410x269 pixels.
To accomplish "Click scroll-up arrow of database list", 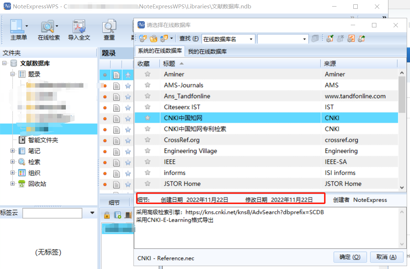I will pyautogui.click(x=402, y=73).
